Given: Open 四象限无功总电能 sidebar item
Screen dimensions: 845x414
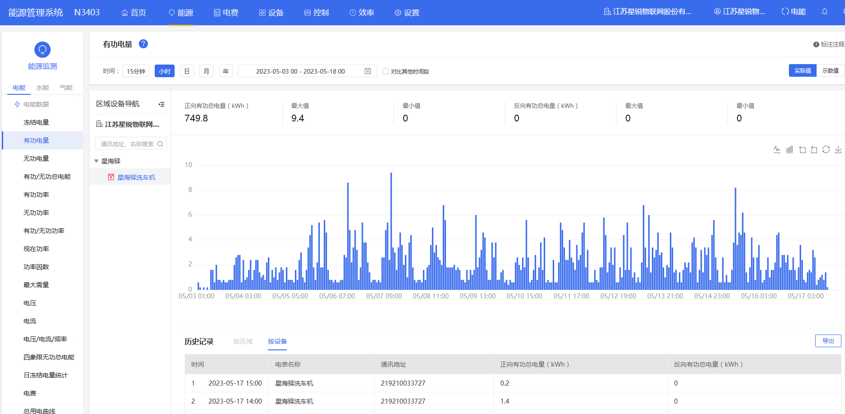Looking at the screenshot, I should tap(43, 357).
